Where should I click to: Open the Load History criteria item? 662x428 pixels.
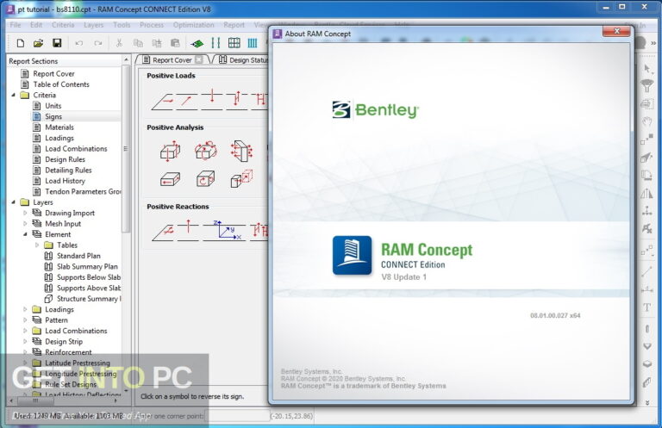pos(65,181)
